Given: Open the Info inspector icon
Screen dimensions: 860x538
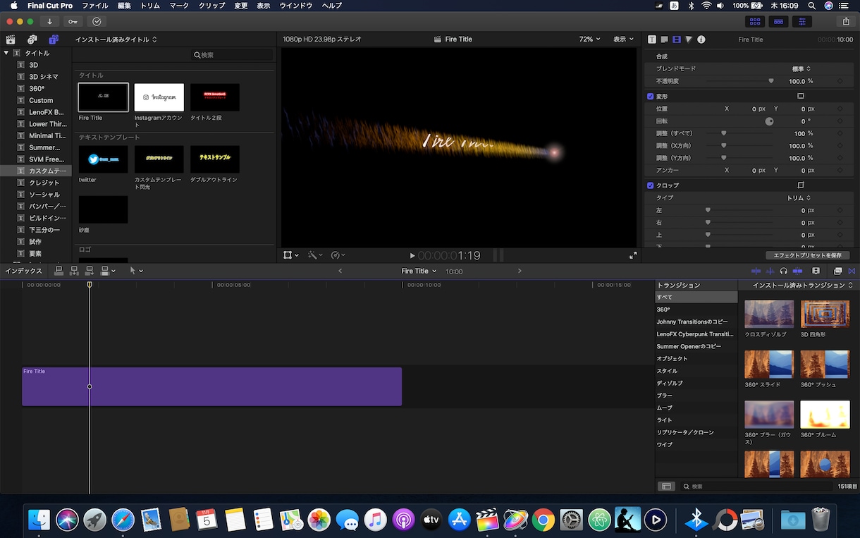Looking at the screenshot, I should point(701,39).
